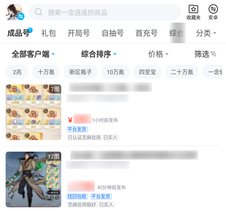
Task: Select the 开局号 tab
Action: tap(79, 33)
